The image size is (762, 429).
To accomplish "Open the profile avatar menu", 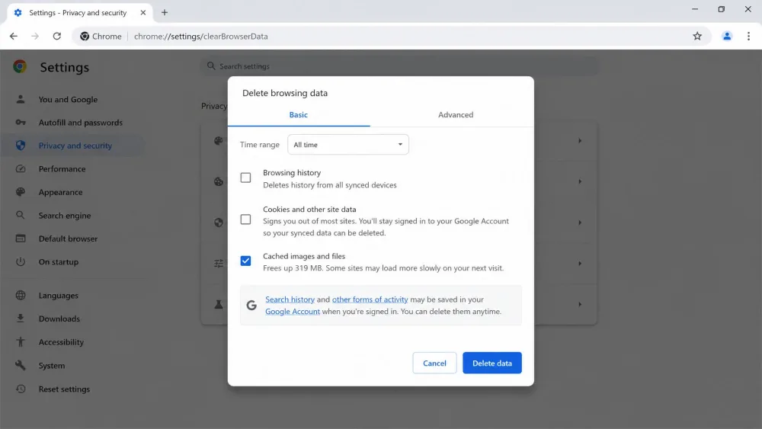I will click(727, 36).
